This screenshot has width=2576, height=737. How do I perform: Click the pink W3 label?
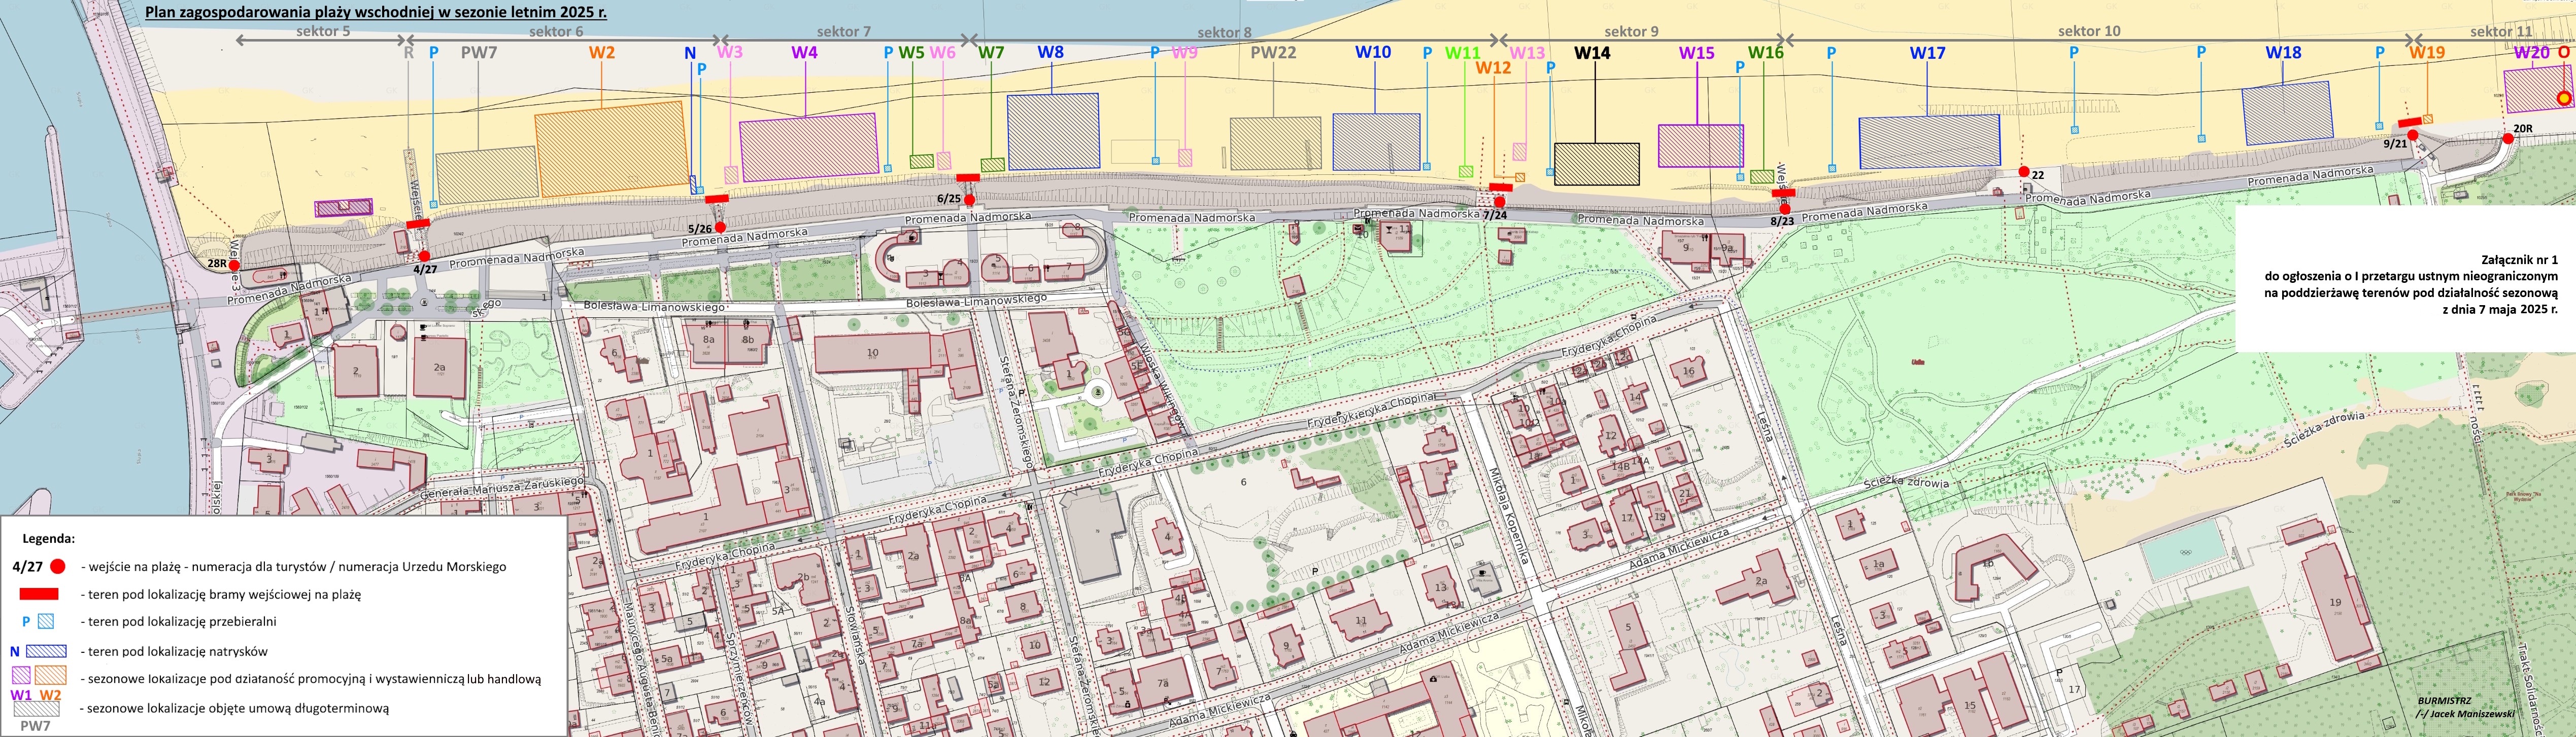click(x=730, y=52)
